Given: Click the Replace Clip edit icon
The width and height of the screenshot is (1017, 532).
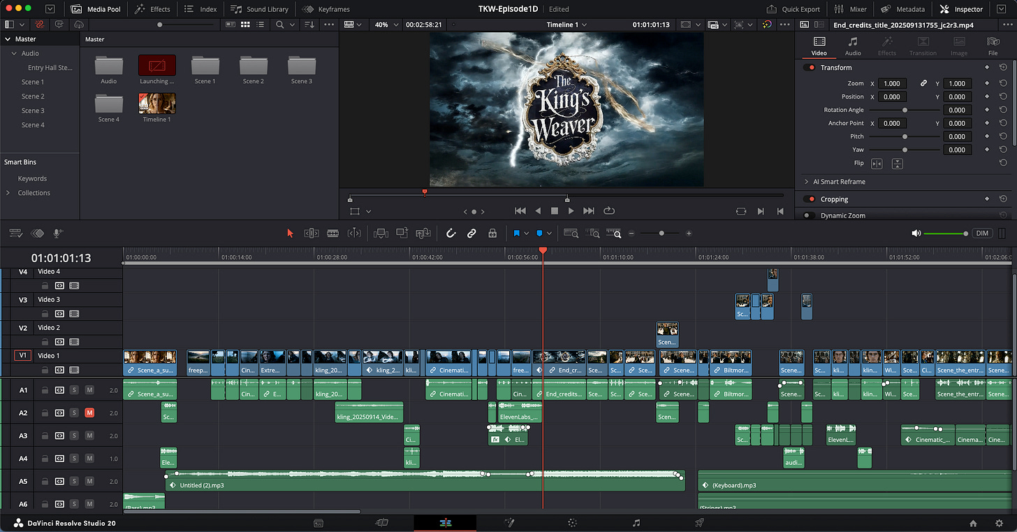Looking at the screenshot, I should pos(423,233).
